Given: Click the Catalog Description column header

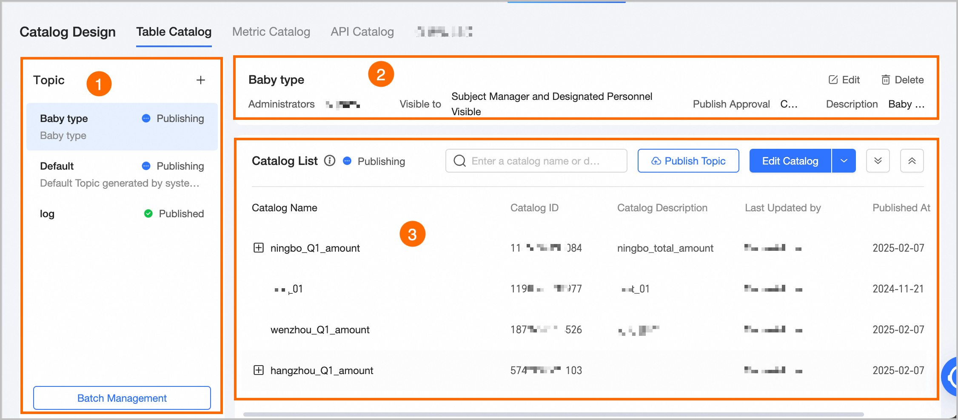Looking at the screenshot, I should (662, 208).
